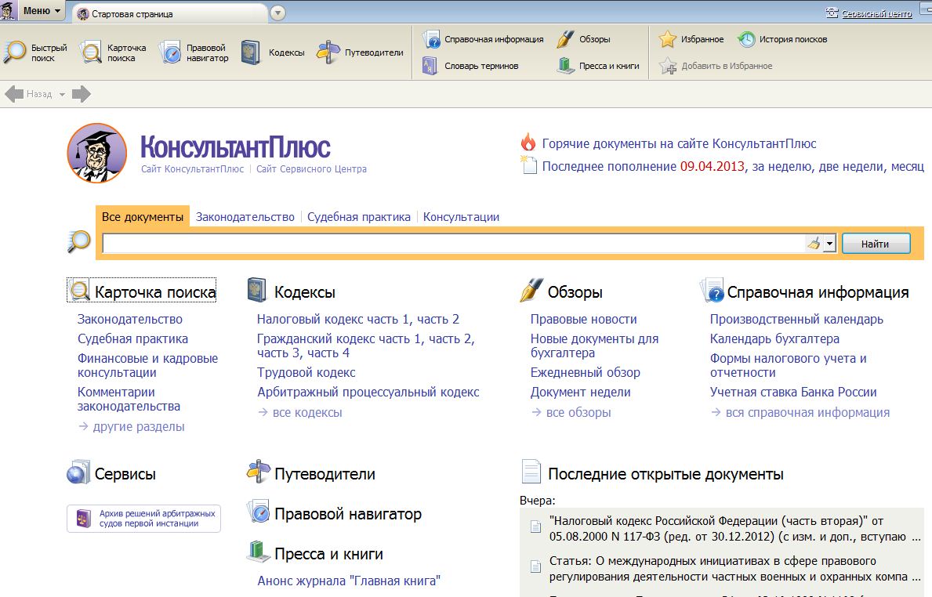932x597 pixels.
Task: Click the Найти button
Action: [876, 244]
